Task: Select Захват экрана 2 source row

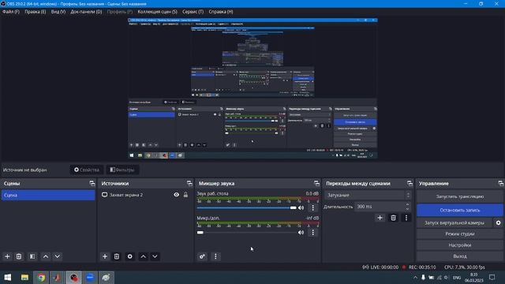Action: (145, 195)
